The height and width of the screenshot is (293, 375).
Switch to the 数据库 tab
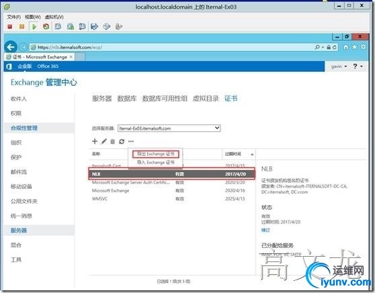(x=127, y=99)
